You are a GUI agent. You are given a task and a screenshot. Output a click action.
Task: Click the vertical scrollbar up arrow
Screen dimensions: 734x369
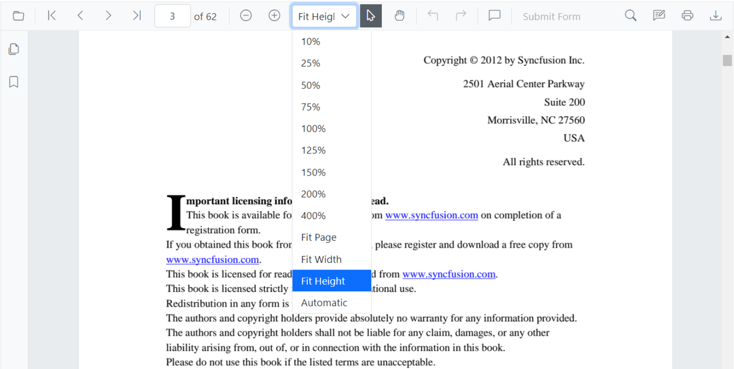(x=727, y=37)
